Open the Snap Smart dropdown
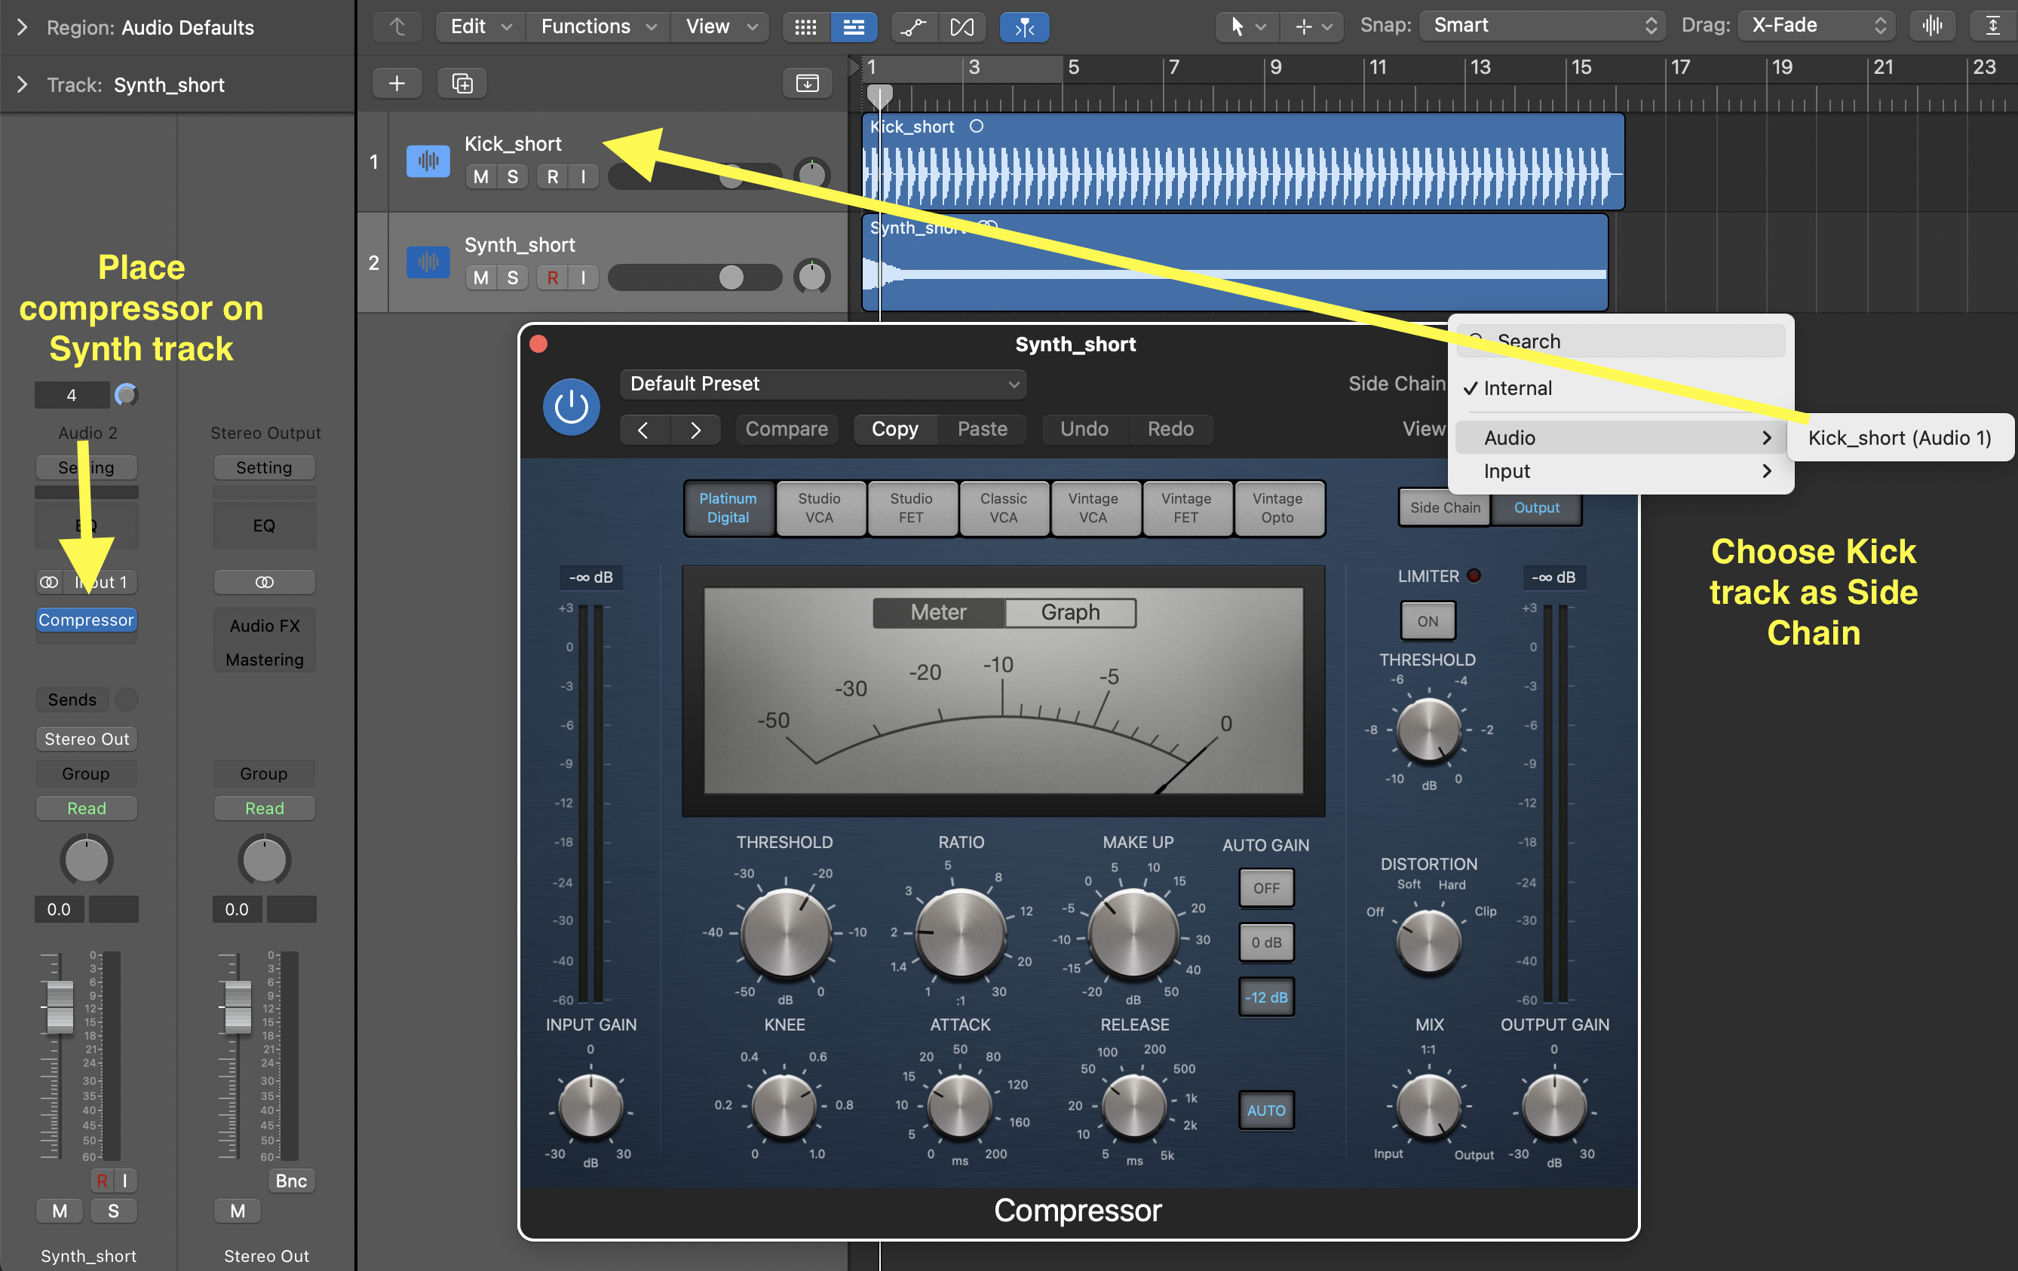Viewport: 2018px width, 1271px height. (1543, 26)
